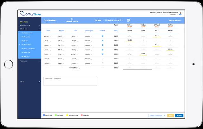This screenshot has width=203, height=129.
Task: Click the Submit button
Action: click(x=179, y=116)
